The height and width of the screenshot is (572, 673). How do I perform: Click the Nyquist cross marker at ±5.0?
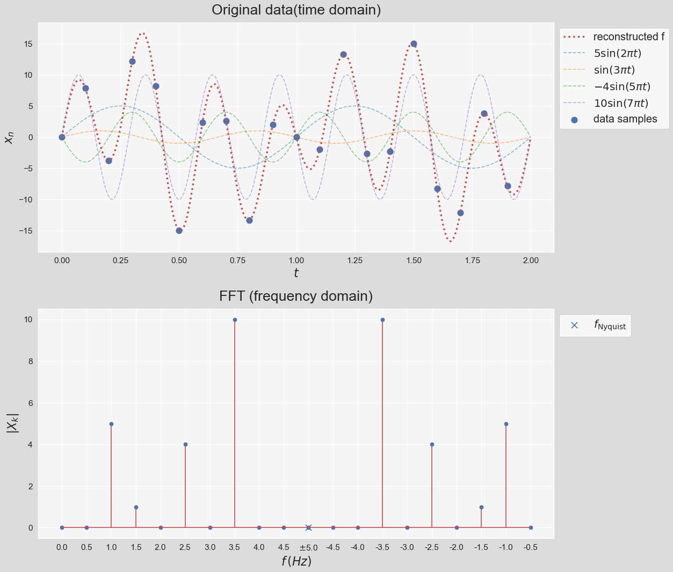(308, 527)
